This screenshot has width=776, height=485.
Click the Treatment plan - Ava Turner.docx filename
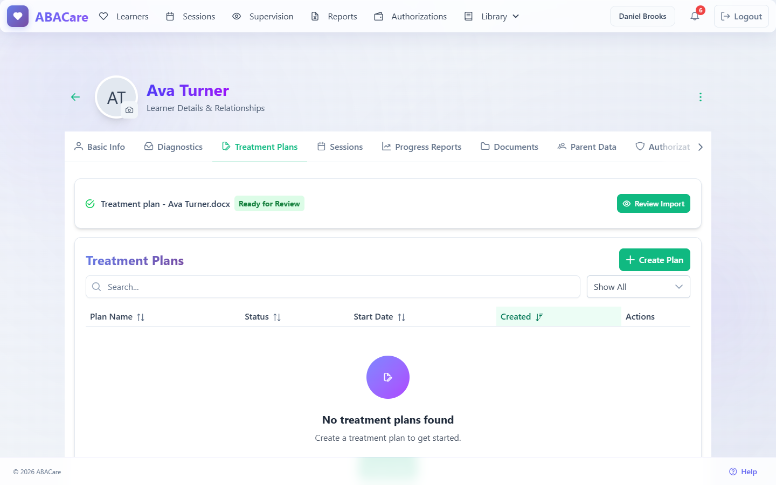(x=165, y=204)
